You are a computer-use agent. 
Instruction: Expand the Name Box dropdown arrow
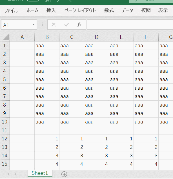pos(34,25)
